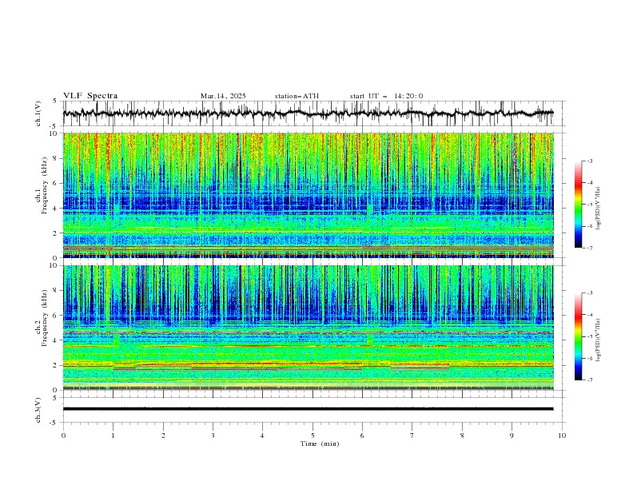This screenshot has height=489, width=633.
Task: Click time axis tick label "5"
Action: pyautogui.click(x=313, y=435)
